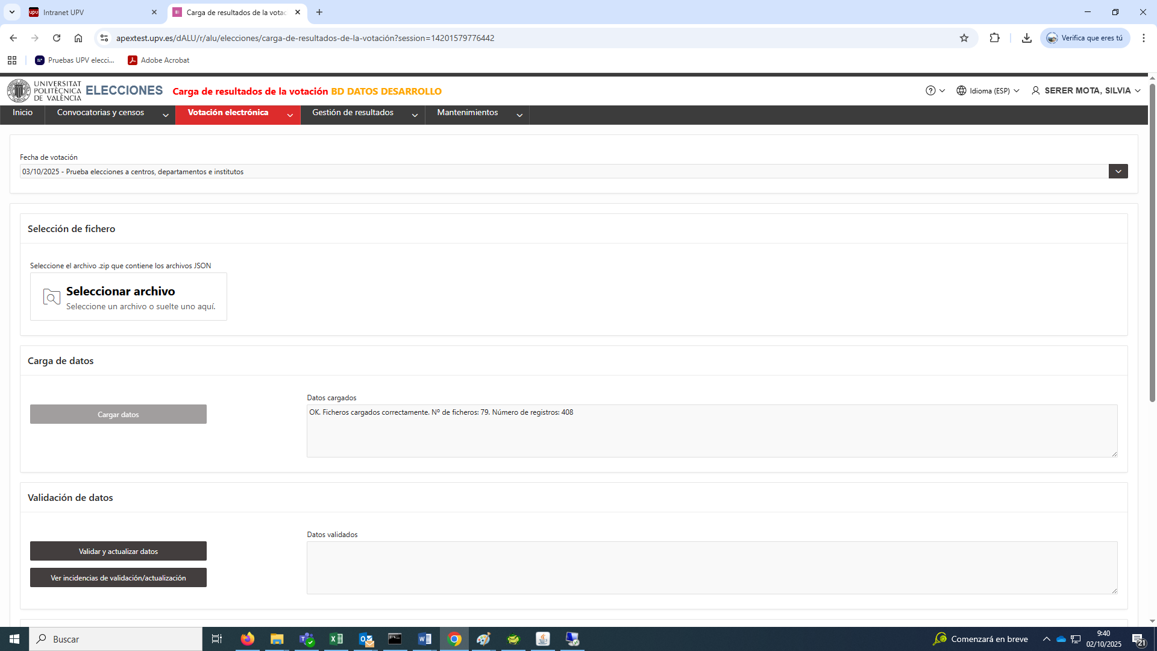Bookmark this page with the star icon

coord(964,38)
